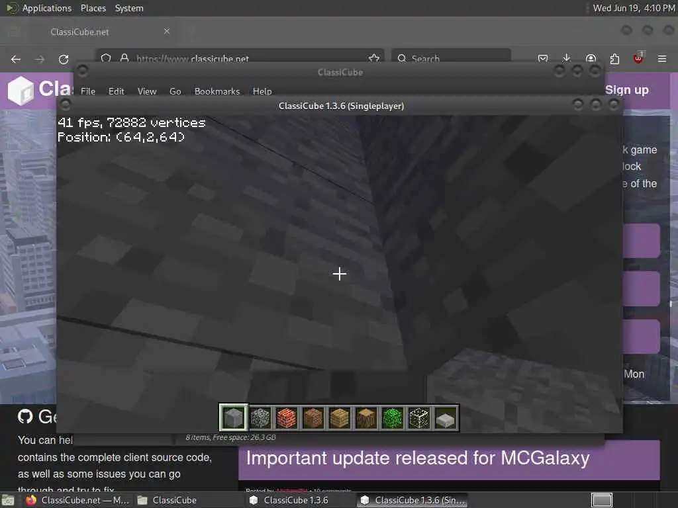This screenshot has width=678, height=508.
Task: Click the ClassiCube cube logo on website
Action: click(21, 91)
